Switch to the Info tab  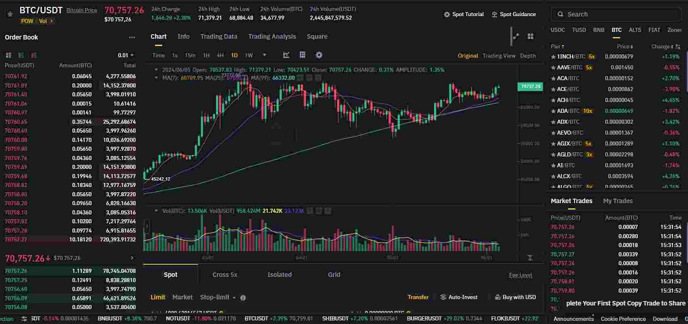(183, 37)
